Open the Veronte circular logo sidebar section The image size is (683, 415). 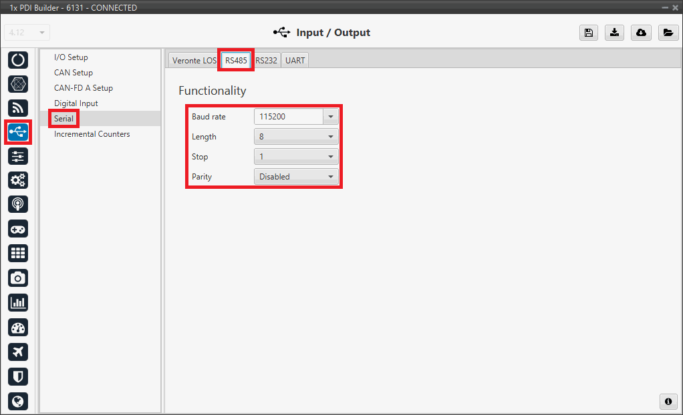[x=18, y=60]
